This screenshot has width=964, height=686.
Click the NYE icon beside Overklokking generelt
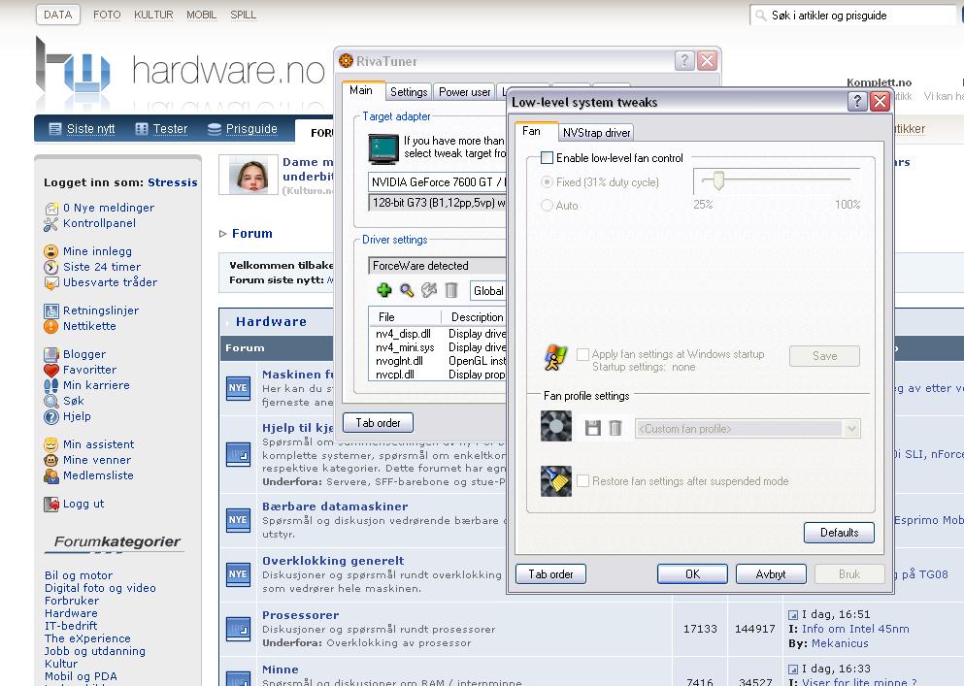238,574
